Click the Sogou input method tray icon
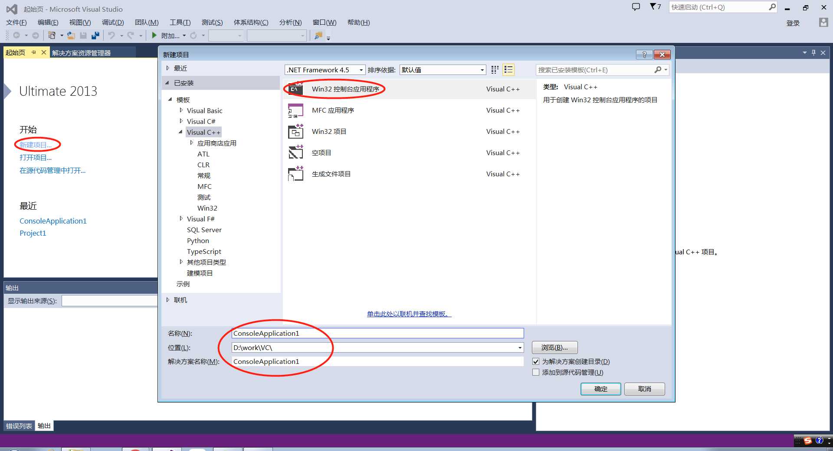833x451 pixels. 808,441
